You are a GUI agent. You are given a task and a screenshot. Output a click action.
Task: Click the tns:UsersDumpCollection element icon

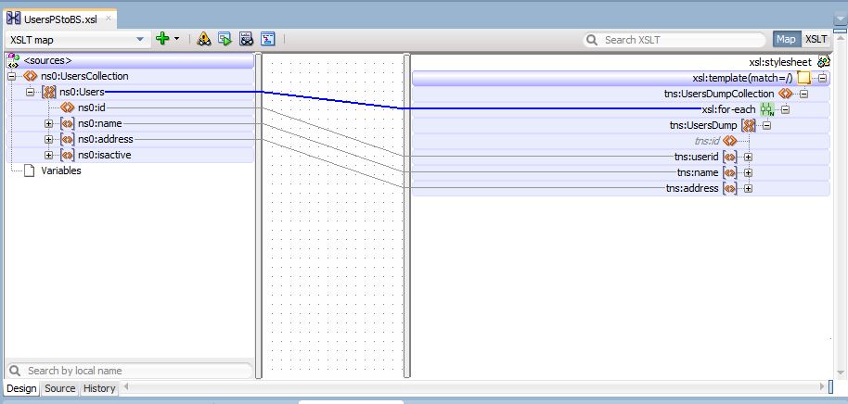point(785,94)
